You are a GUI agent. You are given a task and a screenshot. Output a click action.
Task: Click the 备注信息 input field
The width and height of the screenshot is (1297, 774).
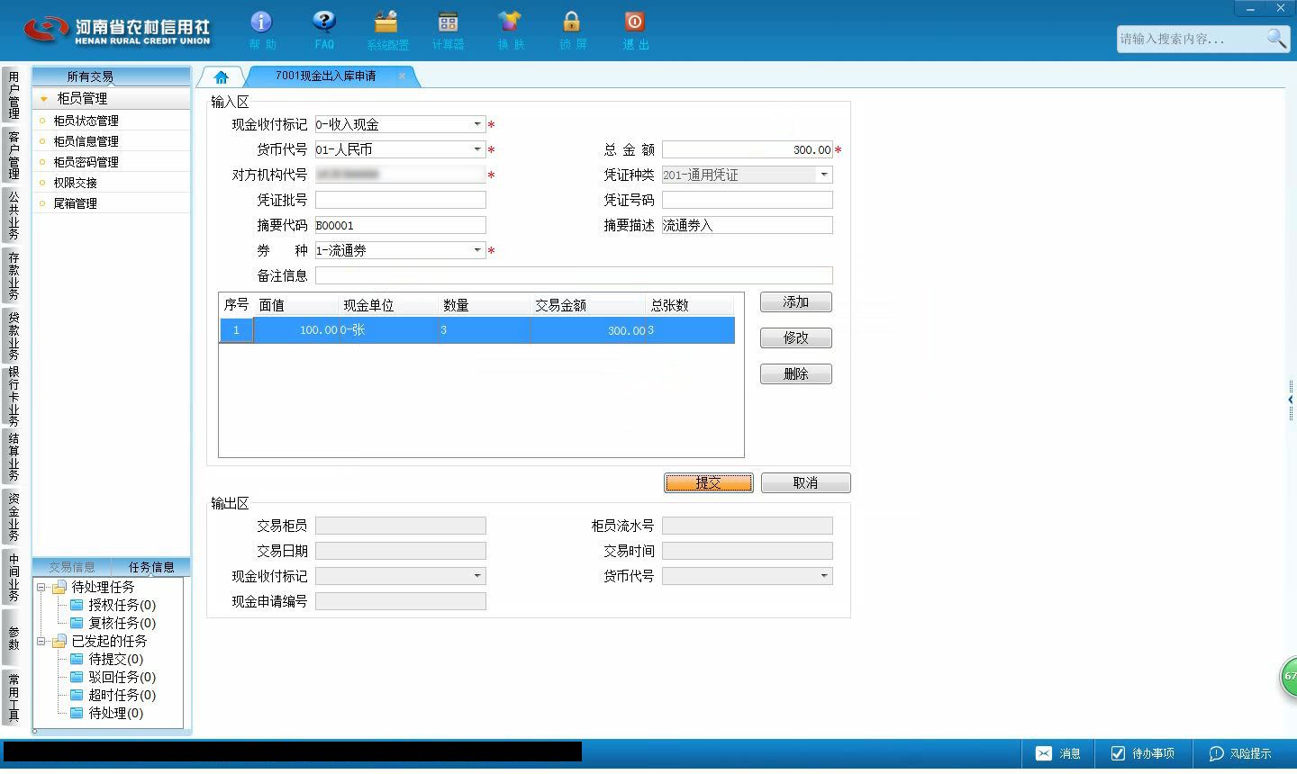pos(574,275)
